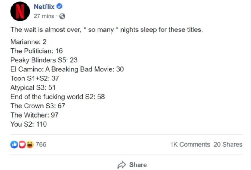Click the 'You S2: 110' line
Screen dimensions: 251x170
click(29, 124)
